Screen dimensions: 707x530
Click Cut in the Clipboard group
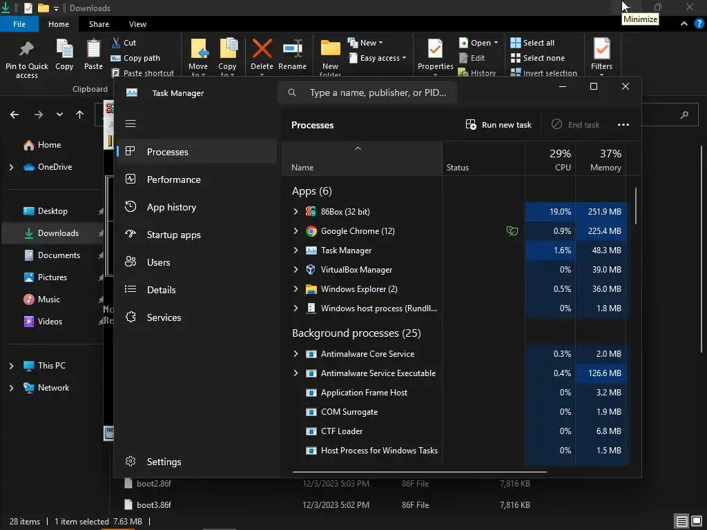[x=124, y=43]
